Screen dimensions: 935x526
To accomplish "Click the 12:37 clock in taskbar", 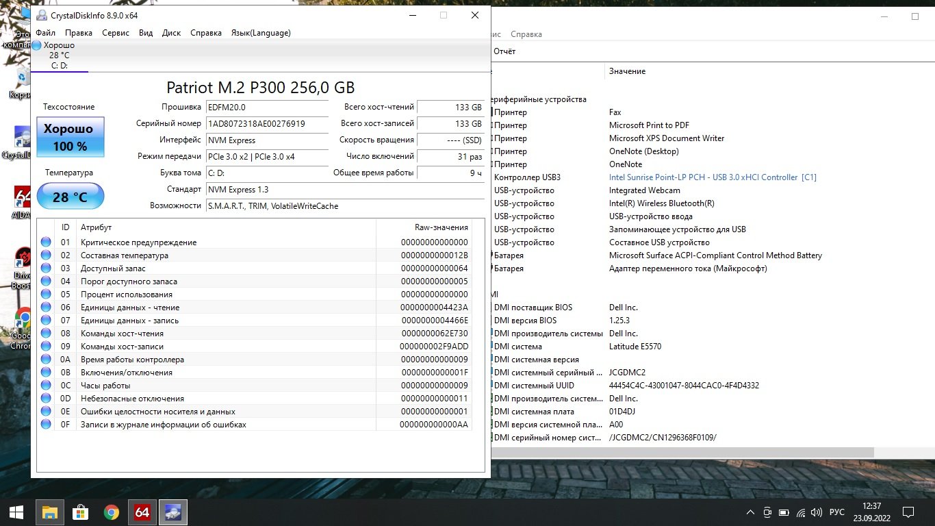I will coord(872,505).
